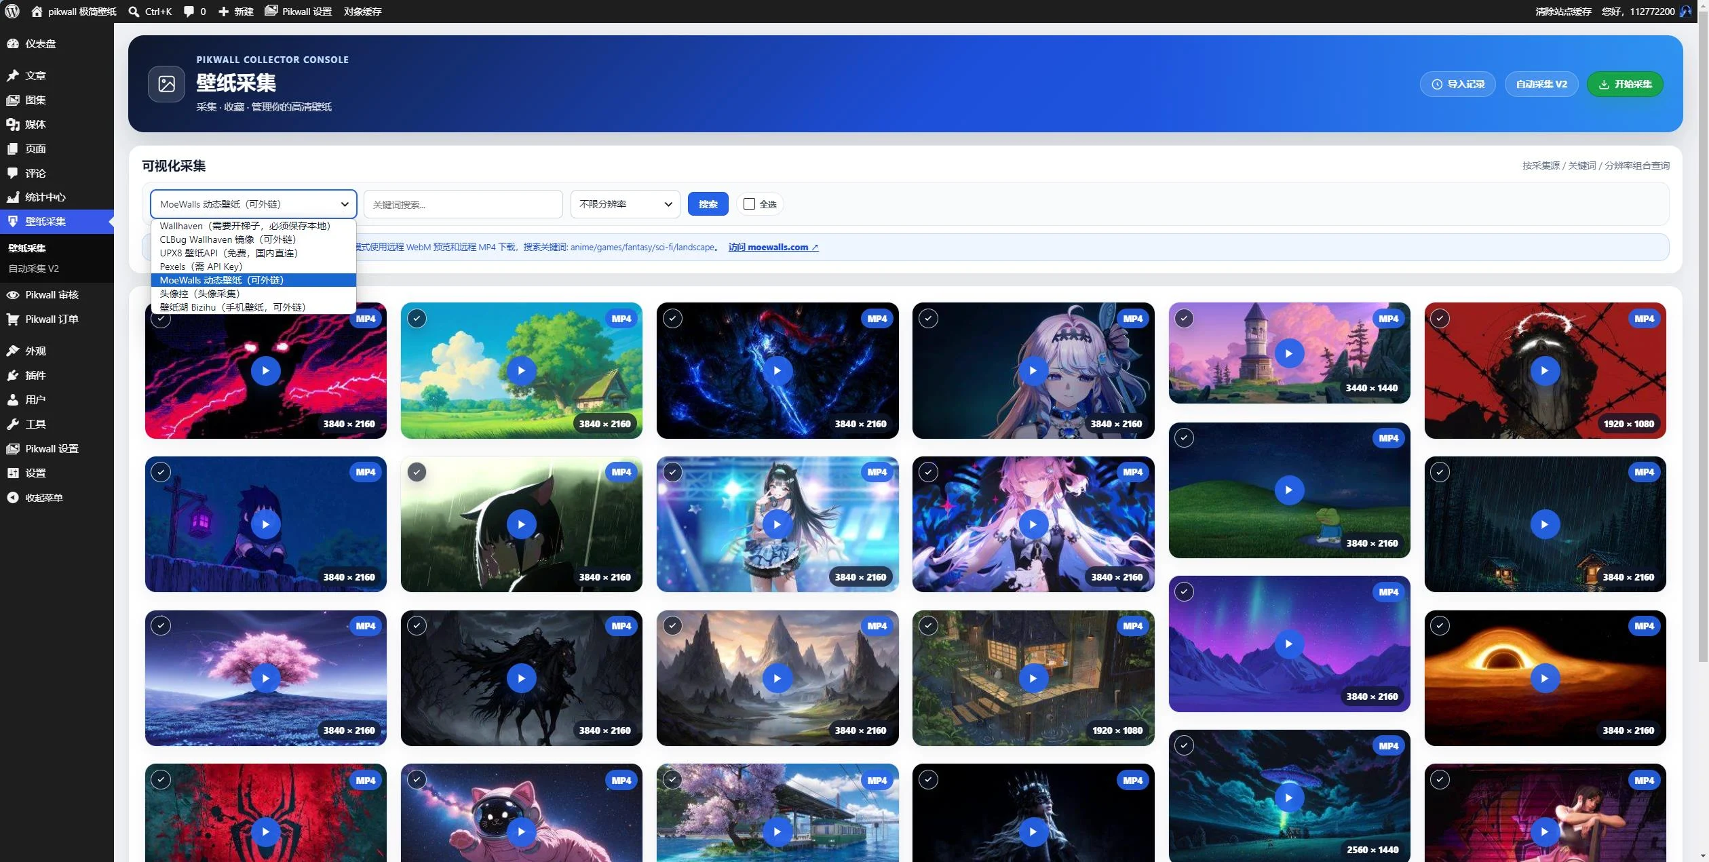Click the blue 搜索 button
1709x862 pixels.
[708, 204]
